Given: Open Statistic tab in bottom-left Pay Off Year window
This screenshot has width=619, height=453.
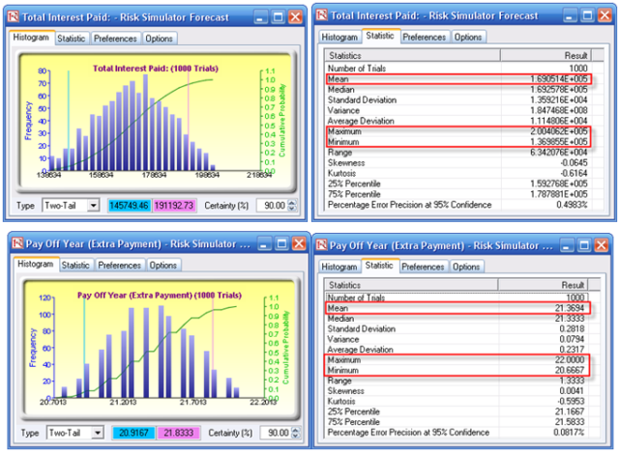Looking at the screenshot, I should tap(75, 266).
